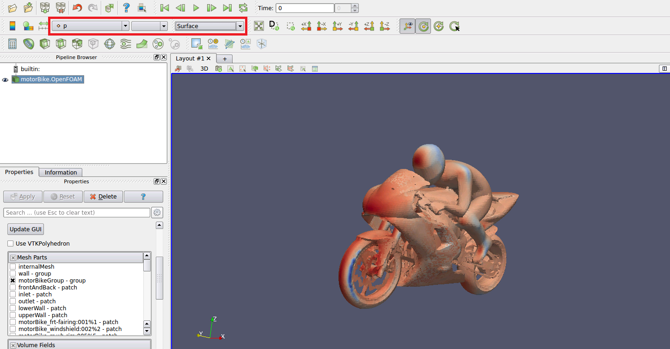
Task: Reset the camera view
Action: point(259,26)
